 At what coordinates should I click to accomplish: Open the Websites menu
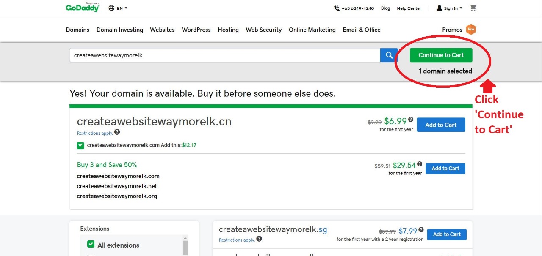click(x=162, y=30)
